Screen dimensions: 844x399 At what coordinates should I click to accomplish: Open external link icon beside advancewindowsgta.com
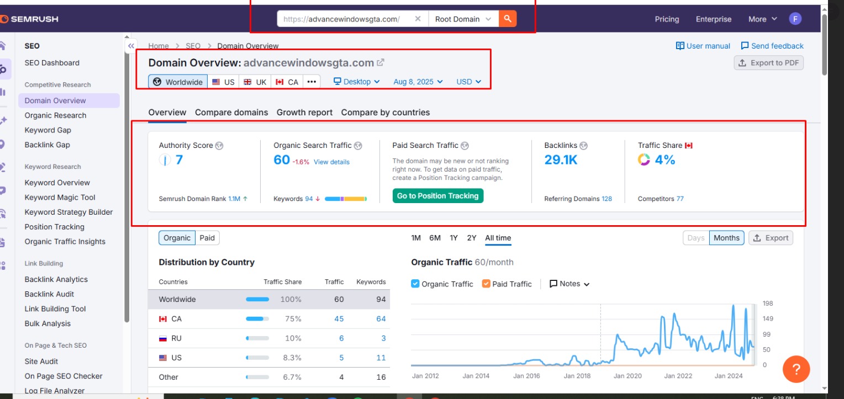(381, 63)
